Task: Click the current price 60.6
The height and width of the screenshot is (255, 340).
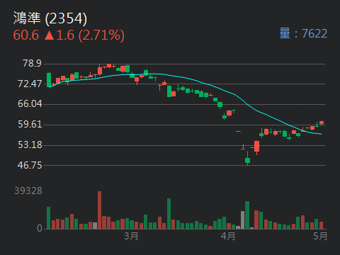Action: [x=26, y=35]
